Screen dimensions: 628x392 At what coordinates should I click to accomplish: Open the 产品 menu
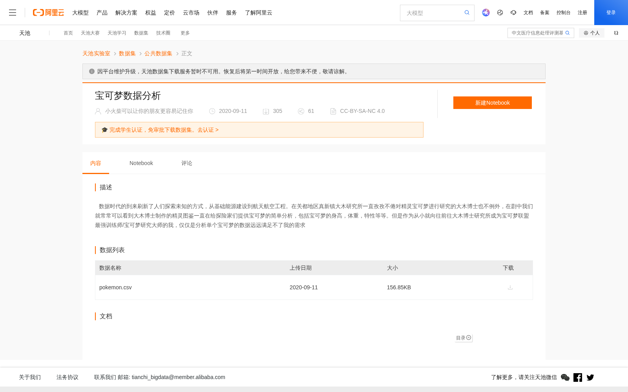click(x=102, y=13)
